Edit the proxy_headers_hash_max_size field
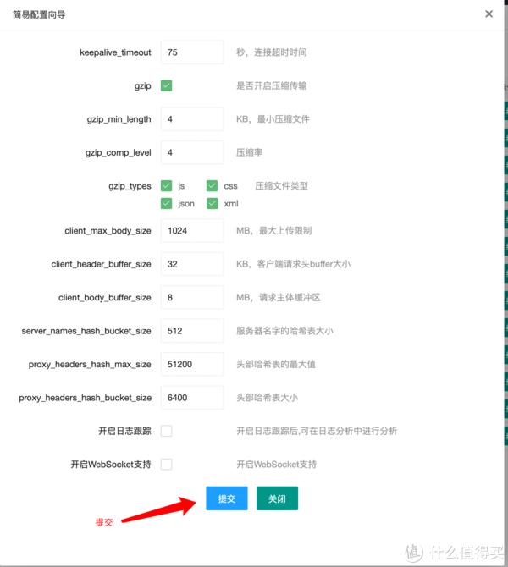 point(192,364)
